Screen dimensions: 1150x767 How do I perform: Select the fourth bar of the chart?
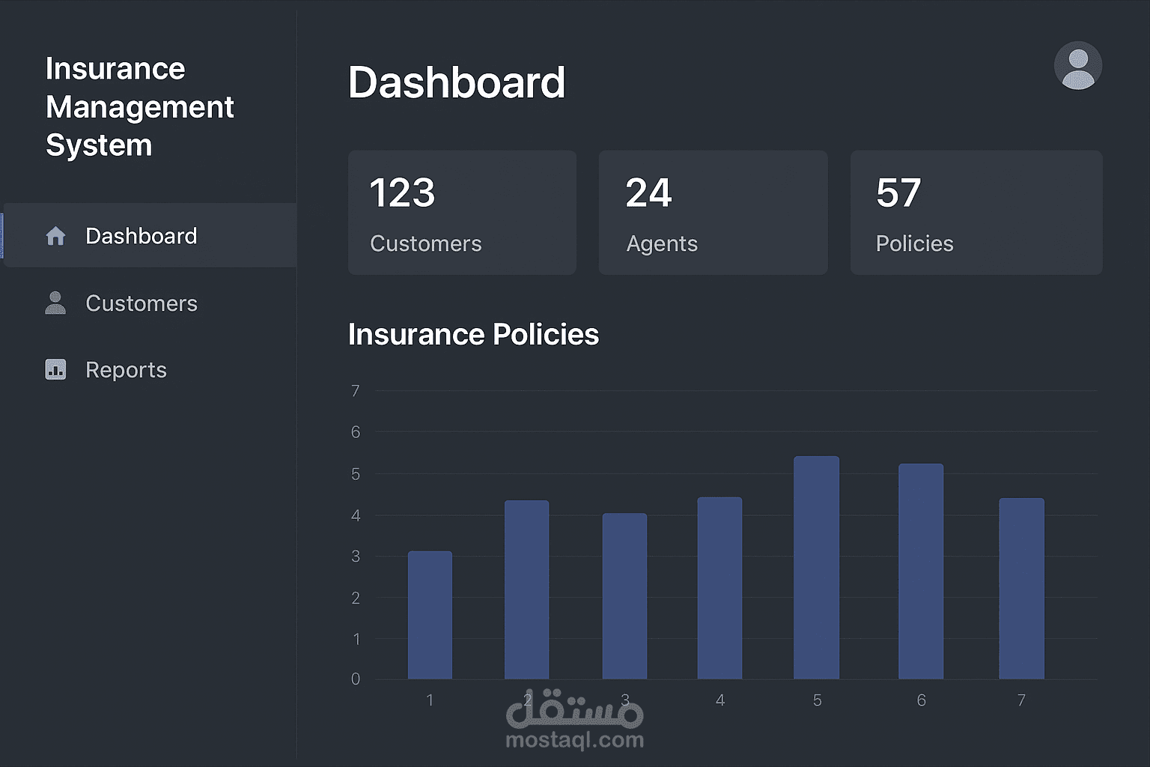tap(719, 588)
